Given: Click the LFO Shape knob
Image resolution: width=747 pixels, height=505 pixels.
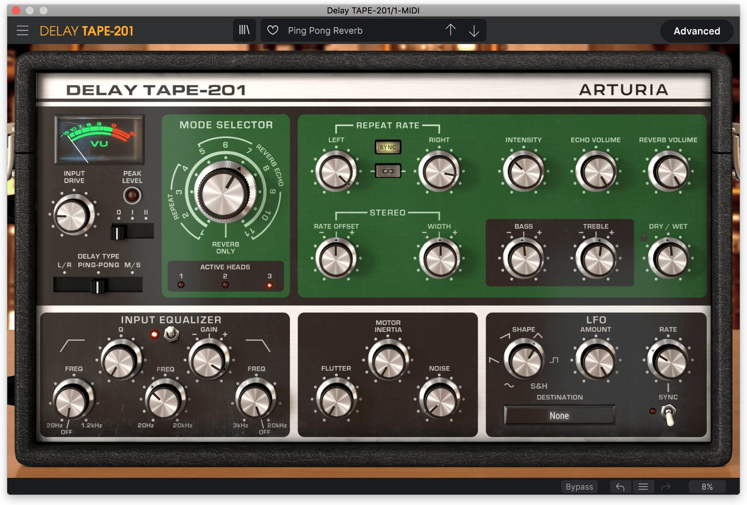Looking at the screenshot, I should click(x=523, y=360).
